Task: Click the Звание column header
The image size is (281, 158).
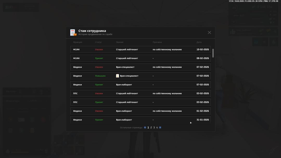Action: point(120,42)
